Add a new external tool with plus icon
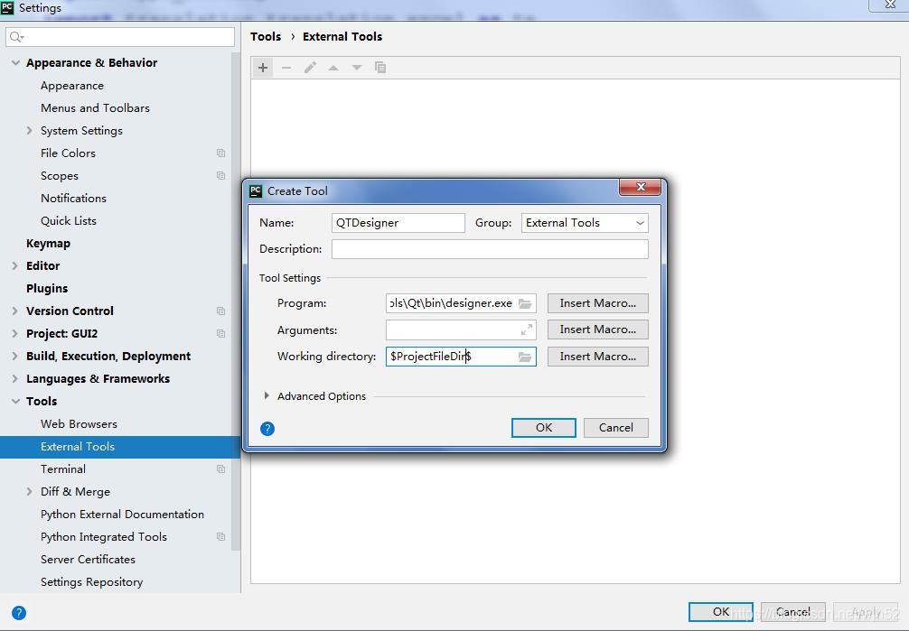This screenshot has width=909, height=631. pyautogui.click(x=263, y=68)
